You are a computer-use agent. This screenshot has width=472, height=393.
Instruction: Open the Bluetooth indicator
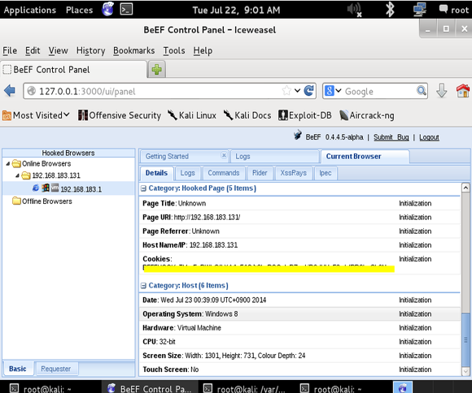tap(390, 9)
